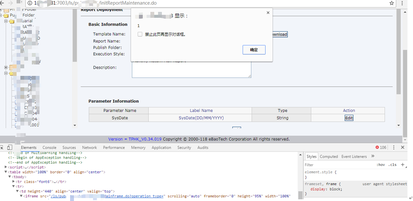
Task: Open the Application tab
Action: [x=161, y=148]
